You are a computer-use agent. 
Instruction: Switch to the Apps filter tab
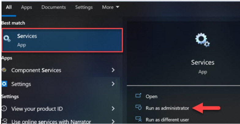[26, 7]
